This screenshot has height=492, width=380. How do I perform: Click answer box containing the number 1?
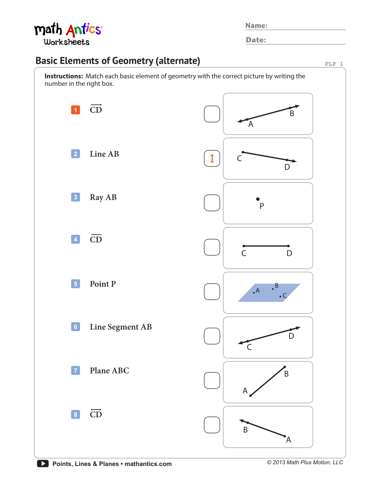pyautogui.click(x=212, y=159)
